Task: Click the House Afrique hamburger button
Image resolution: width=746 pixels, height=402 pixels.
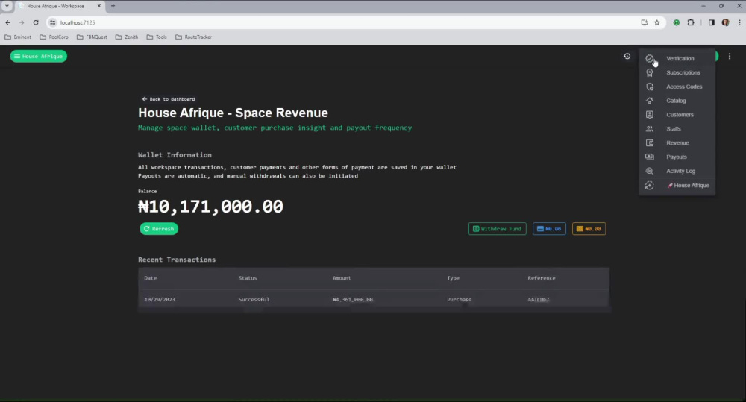Action: tap(39, 56)
